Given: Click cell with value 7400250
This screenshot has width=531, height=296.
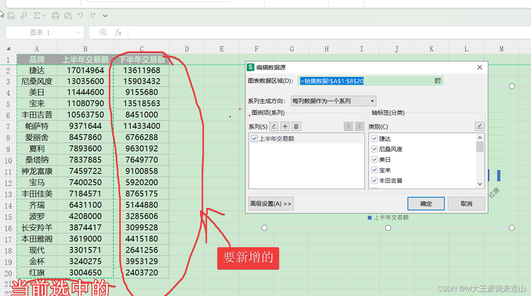Looking at the screenshot, I should pos(85,182).
